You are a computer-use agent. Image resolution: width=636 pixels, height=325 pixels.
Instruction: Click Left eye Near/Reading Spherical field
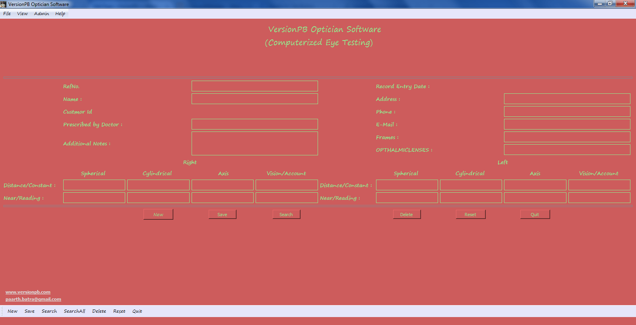407,198
